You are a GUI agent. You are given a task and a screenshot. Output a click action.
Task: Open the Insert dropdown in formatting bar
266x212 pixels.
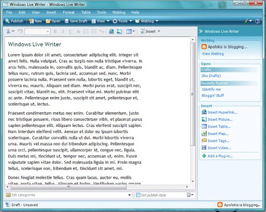tap(150, 31)
